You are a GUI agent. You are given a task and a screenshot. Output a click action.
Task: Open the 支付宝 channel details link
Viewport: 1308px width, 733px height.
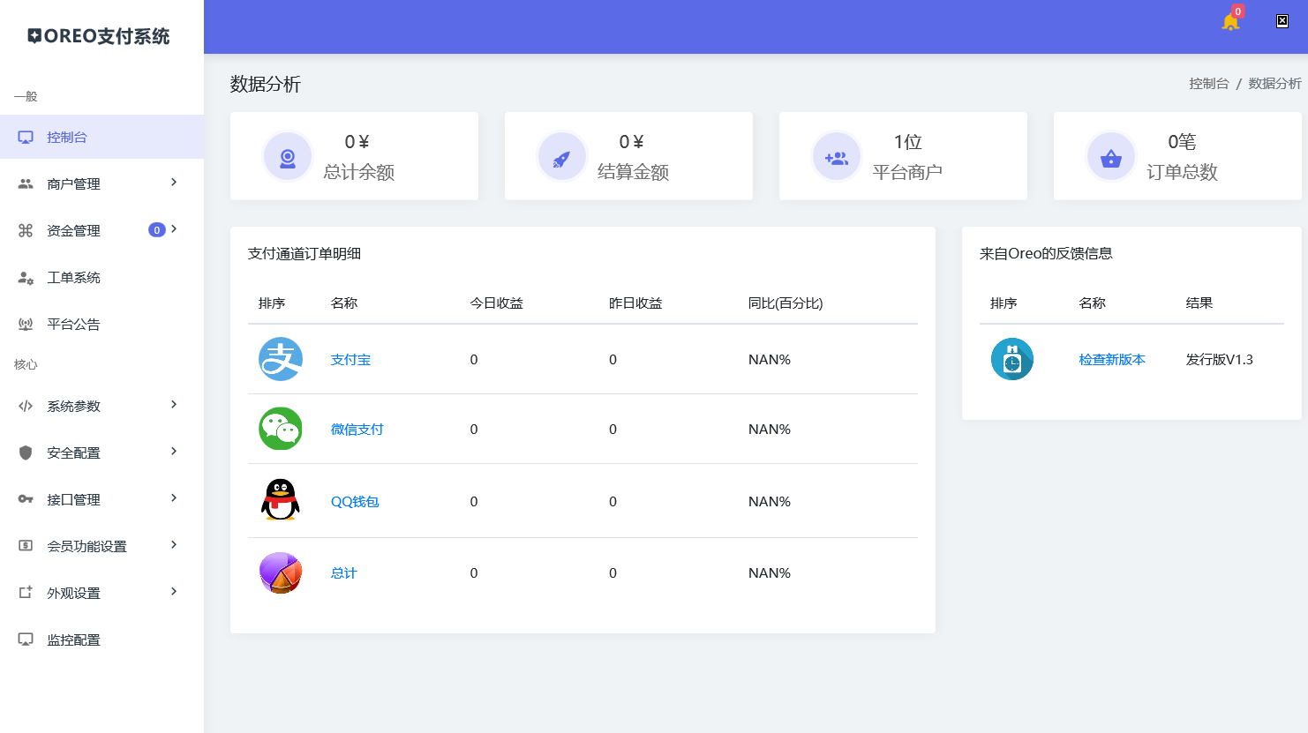click(350, 359)
